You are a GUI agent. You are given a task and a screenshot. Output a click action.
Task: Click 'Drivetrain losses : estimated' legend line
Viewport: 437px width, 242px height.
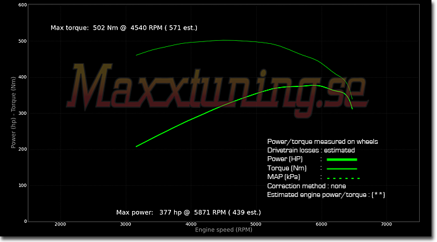coord(311,150)
